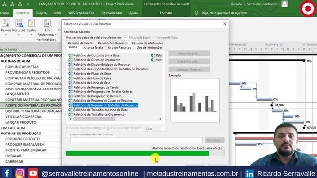Open the Desenvolvedor ribbon tab
317x178 pixels.
click(x=111, y=13)
